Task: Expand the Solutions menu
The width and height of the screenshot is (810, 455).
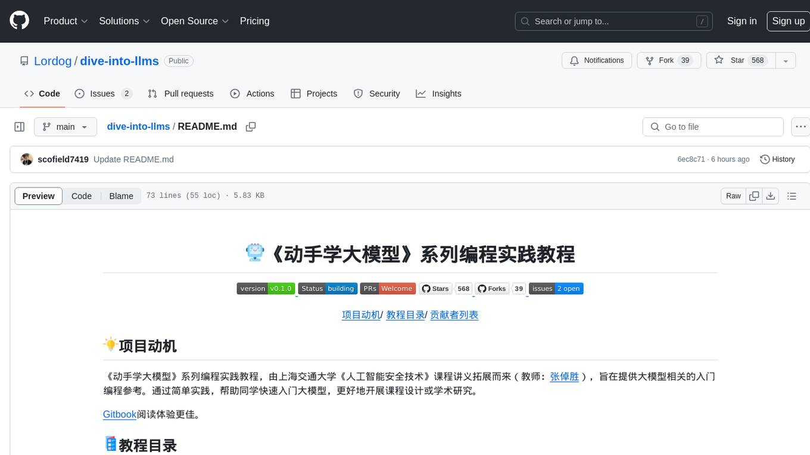Action: tap(124, 21)
